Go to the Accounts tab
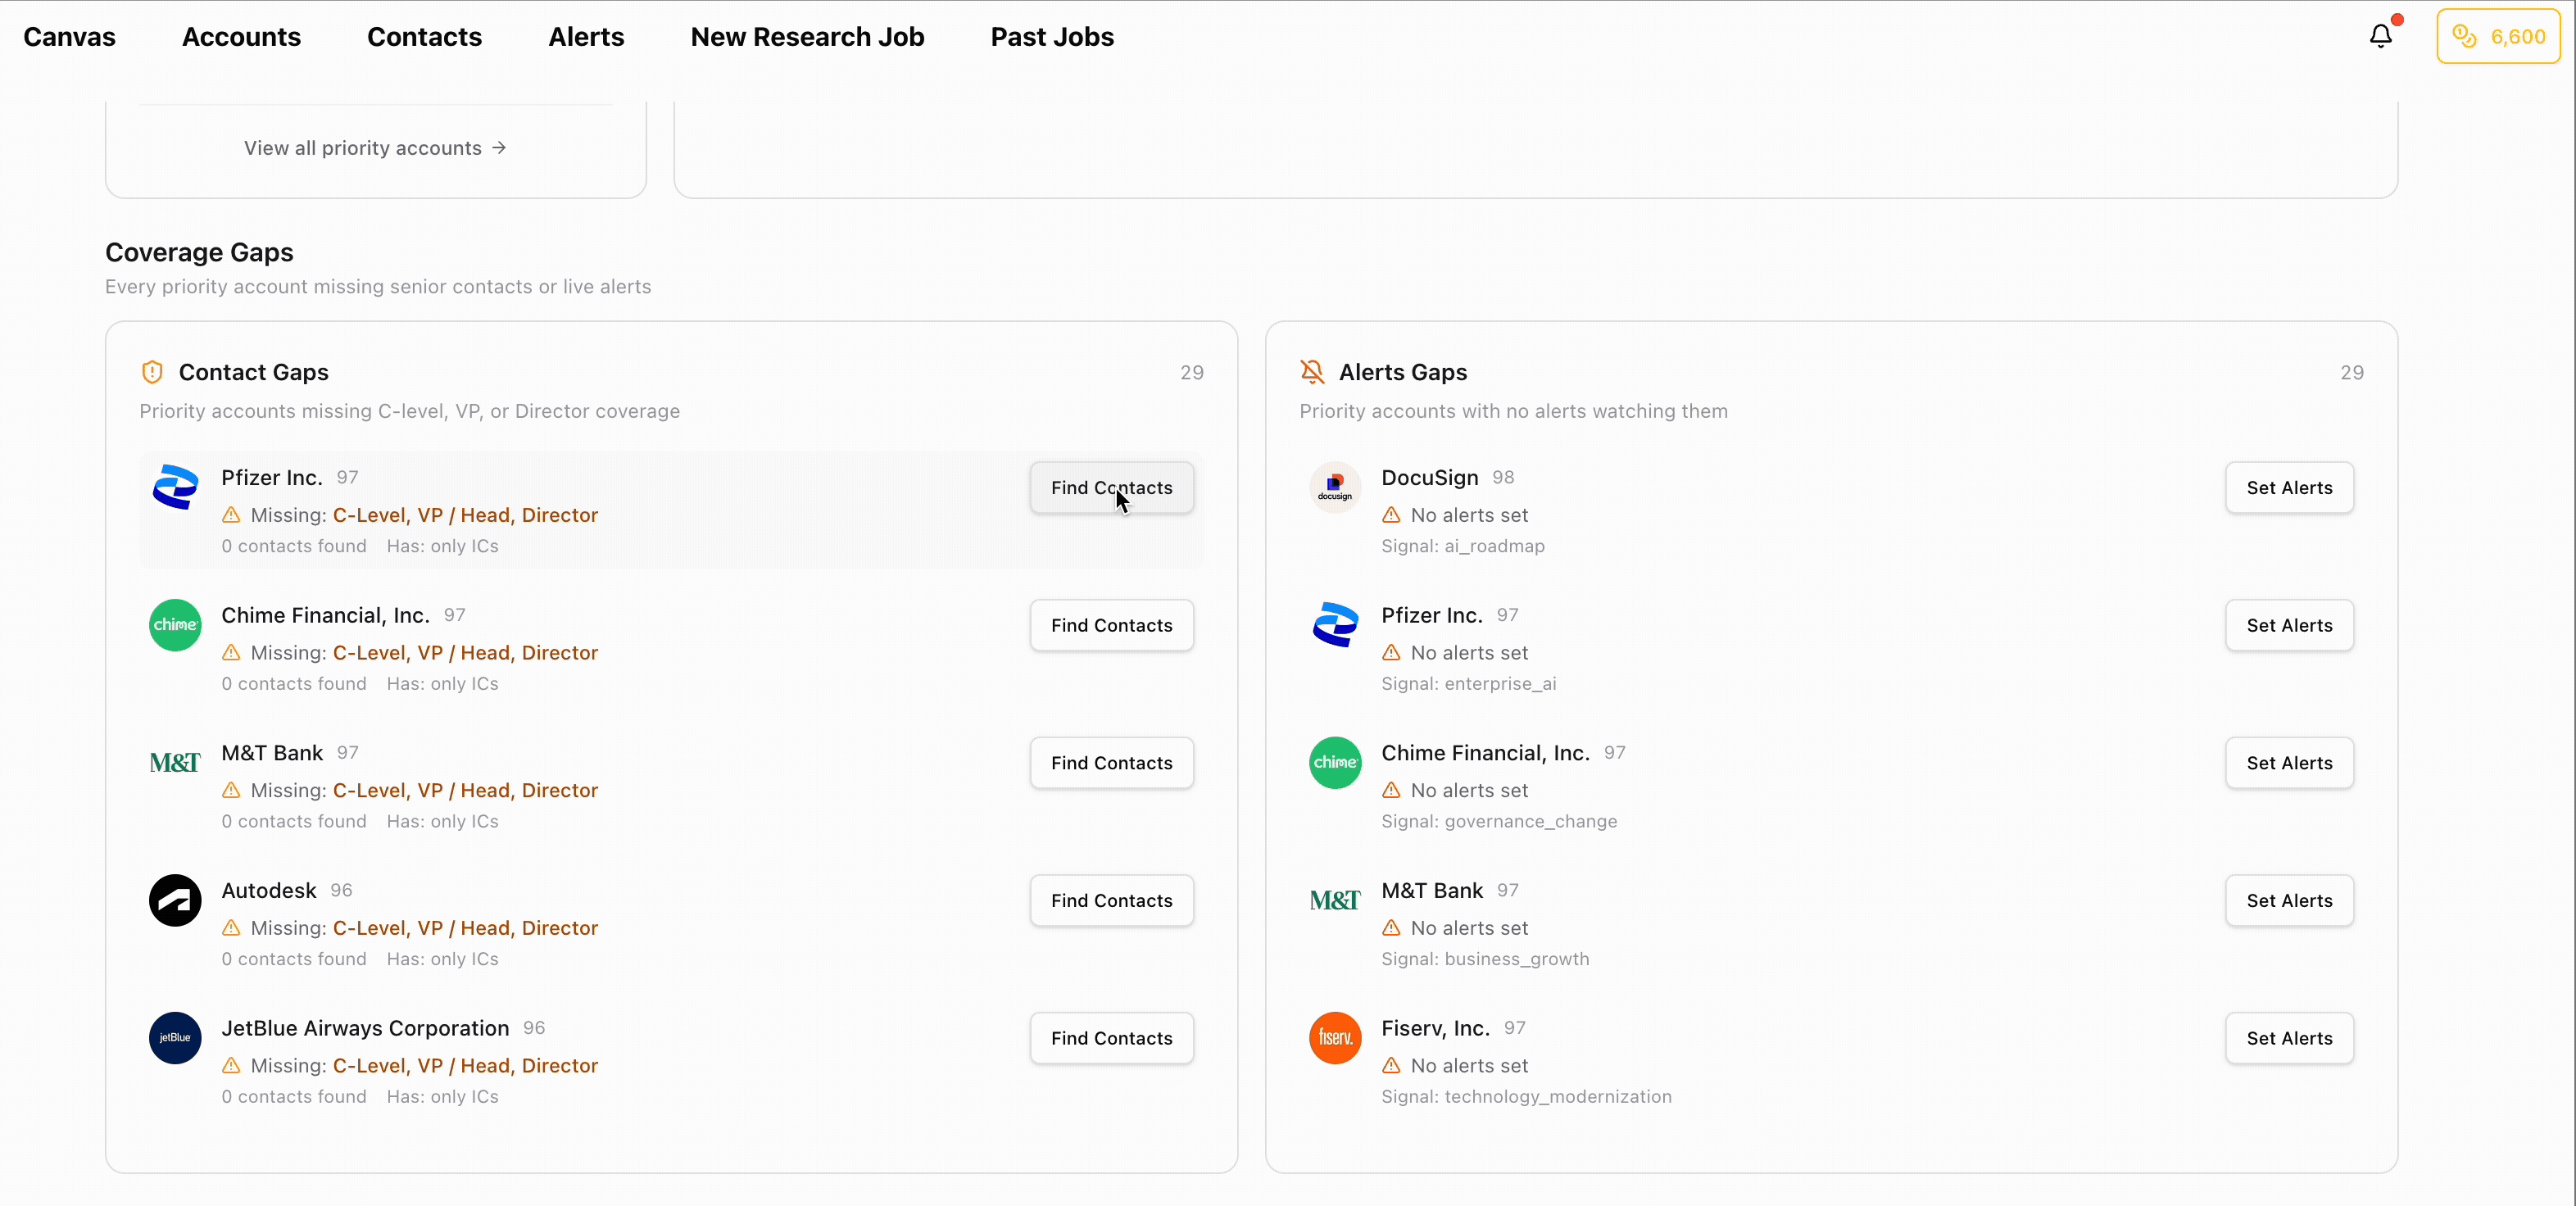 (241, 37)
